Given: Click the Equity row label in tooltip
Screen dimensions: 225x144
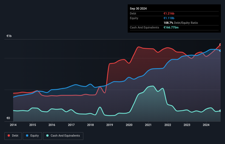Looking at the screenshot, I should coord(134,18).
